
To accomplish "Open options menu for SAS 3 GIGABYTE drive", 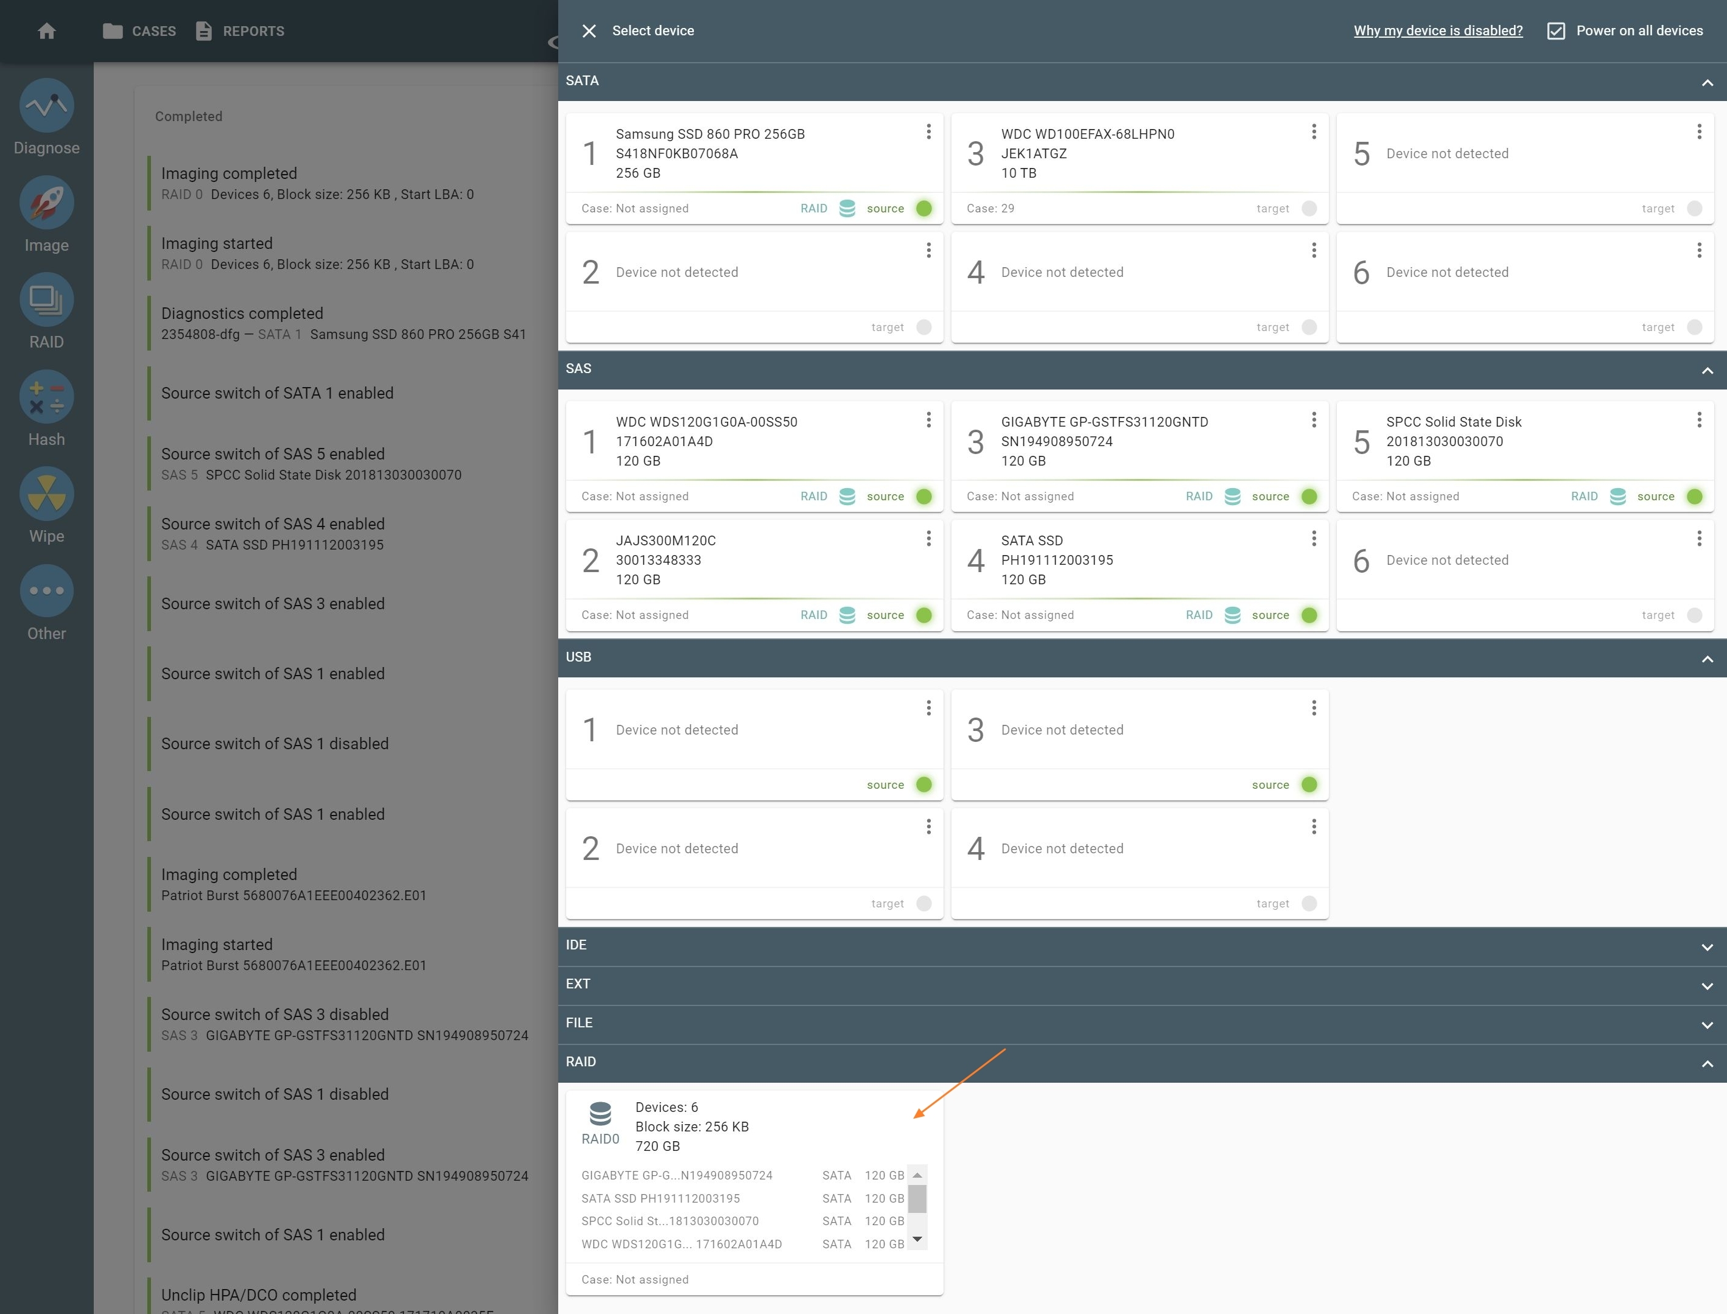I will click(x=1314, y=420).
